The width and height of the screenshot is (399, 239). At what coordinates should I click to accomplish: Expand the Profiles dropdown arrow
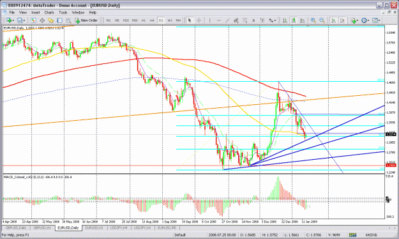(24, 20)
